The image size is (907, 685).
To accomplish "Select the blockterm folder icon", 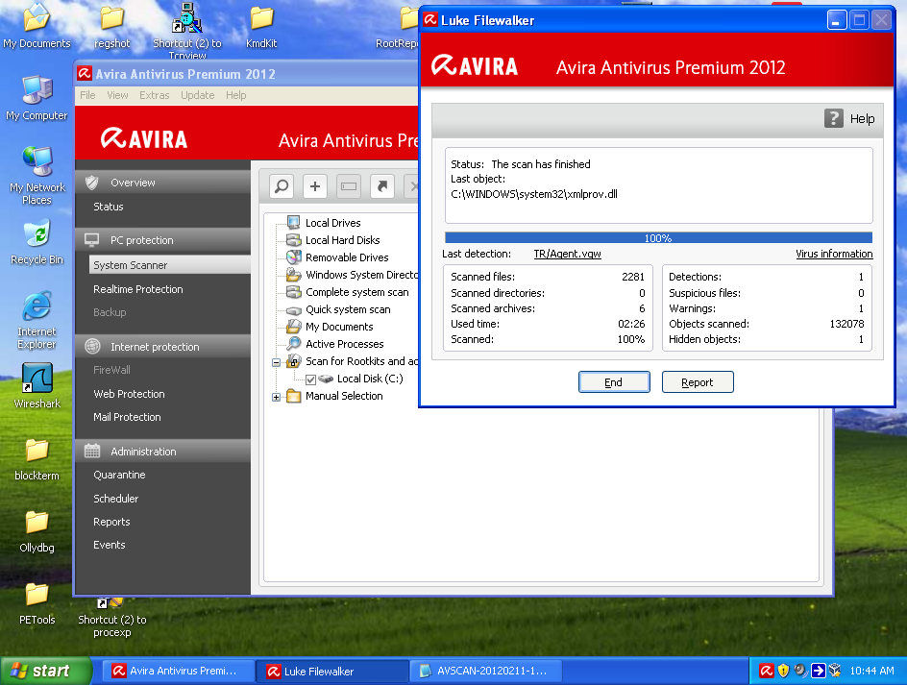I will pyautogui.click(x=37, y=458).
